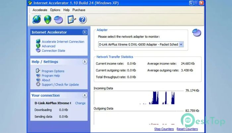Click pie icon beside Connection State
The image size is (232, 133).
coord(38,50)
